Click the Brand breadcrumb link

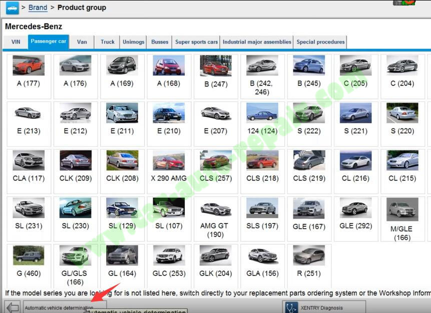point(38,7)
